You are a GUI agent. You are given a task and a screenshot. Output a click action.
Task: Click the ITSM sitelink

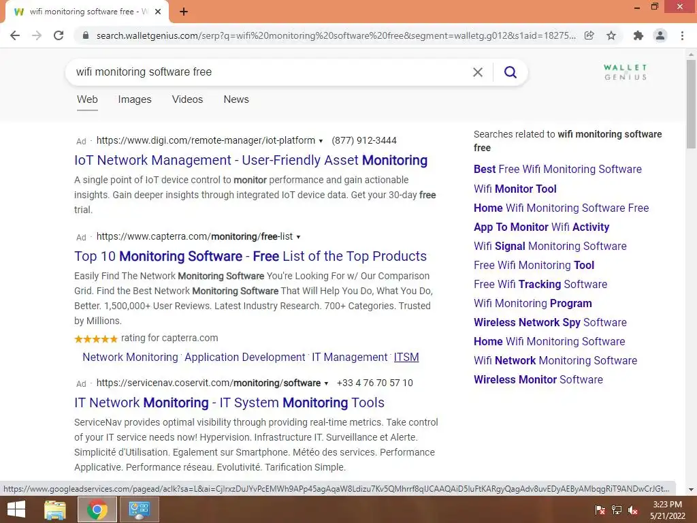point(406,357)
